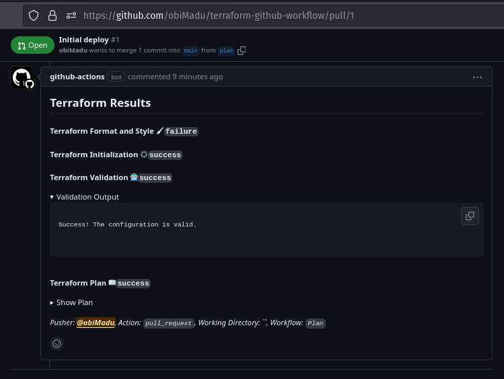Click the shield tracking protection icon

coord(34,15)
